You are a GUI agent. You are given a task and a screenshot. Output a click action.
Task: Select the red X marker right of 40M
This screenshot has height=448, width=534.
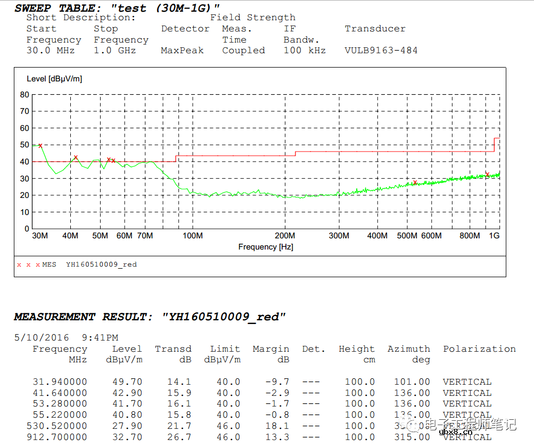click(x=76, y=157)
